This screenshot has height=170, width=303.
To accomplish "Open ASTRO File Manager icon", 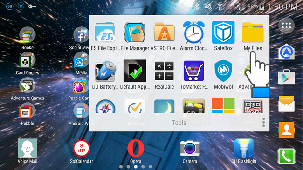I will 164,33.
